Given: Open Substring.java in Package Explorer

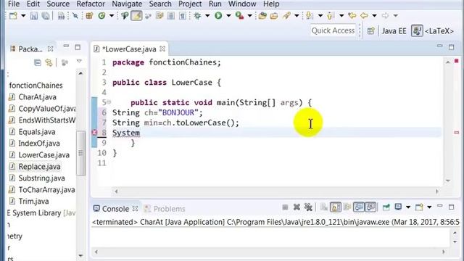Looking at the screenshot, I should pyautogui.click(x=42, y=178).
